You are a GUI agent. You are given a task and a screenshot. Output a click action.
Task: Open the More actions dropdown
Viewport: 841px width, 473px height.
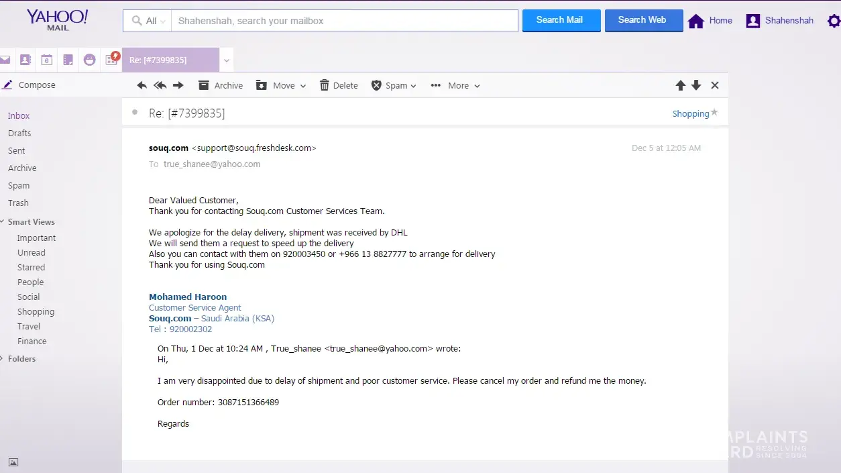point(455,85)
